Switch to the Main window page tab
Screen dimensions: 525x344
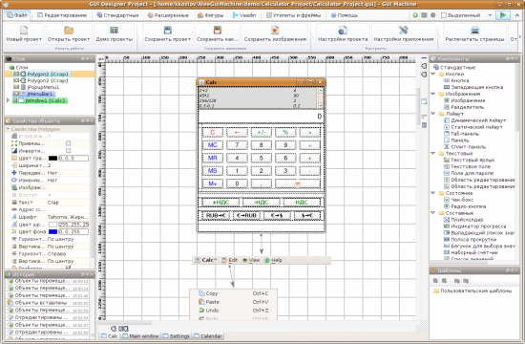(x=140, y=336)
